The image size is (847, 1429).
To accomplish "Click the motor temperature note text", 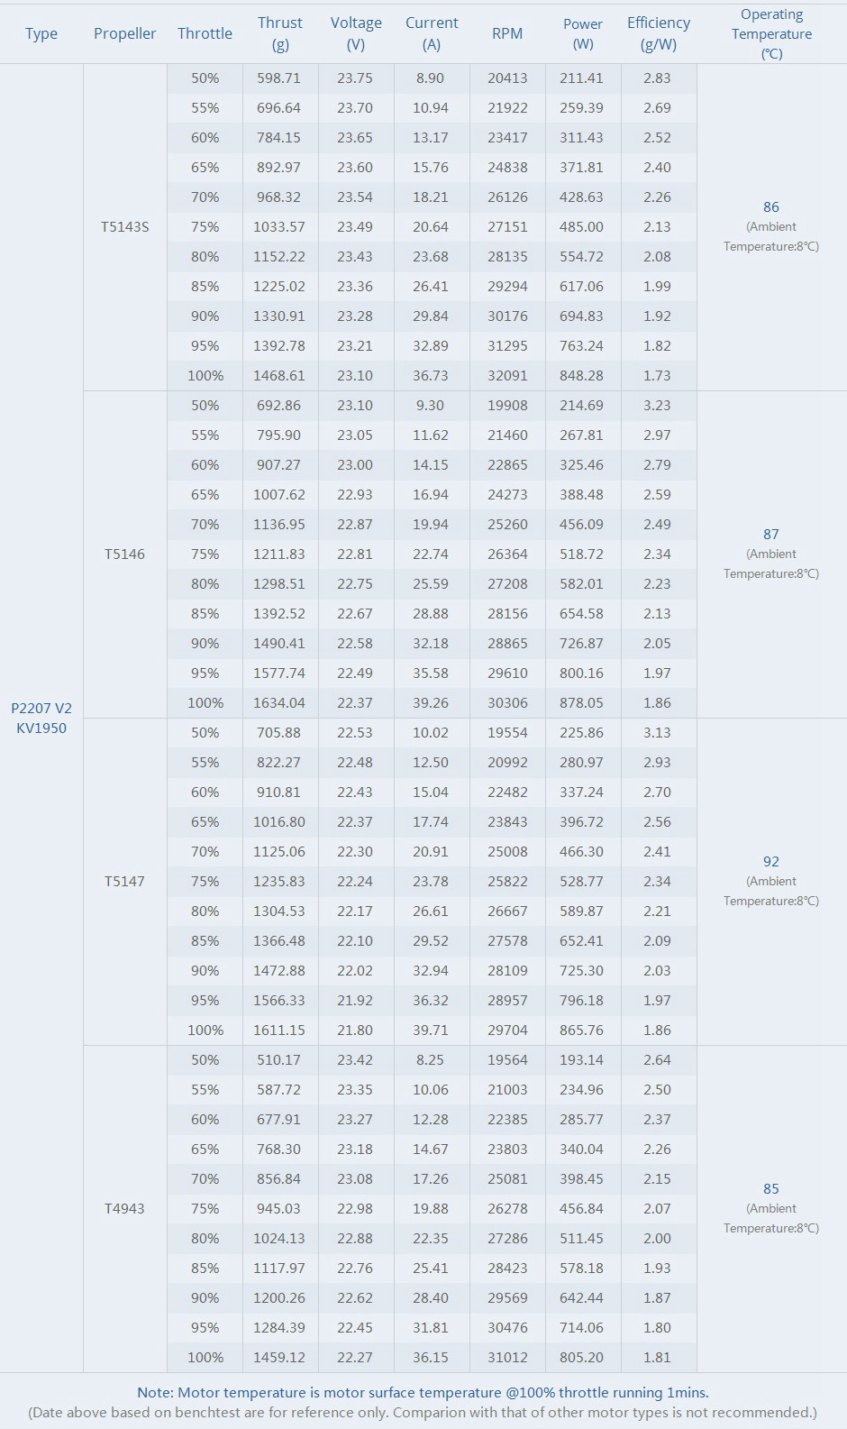I will (423, 1393).
